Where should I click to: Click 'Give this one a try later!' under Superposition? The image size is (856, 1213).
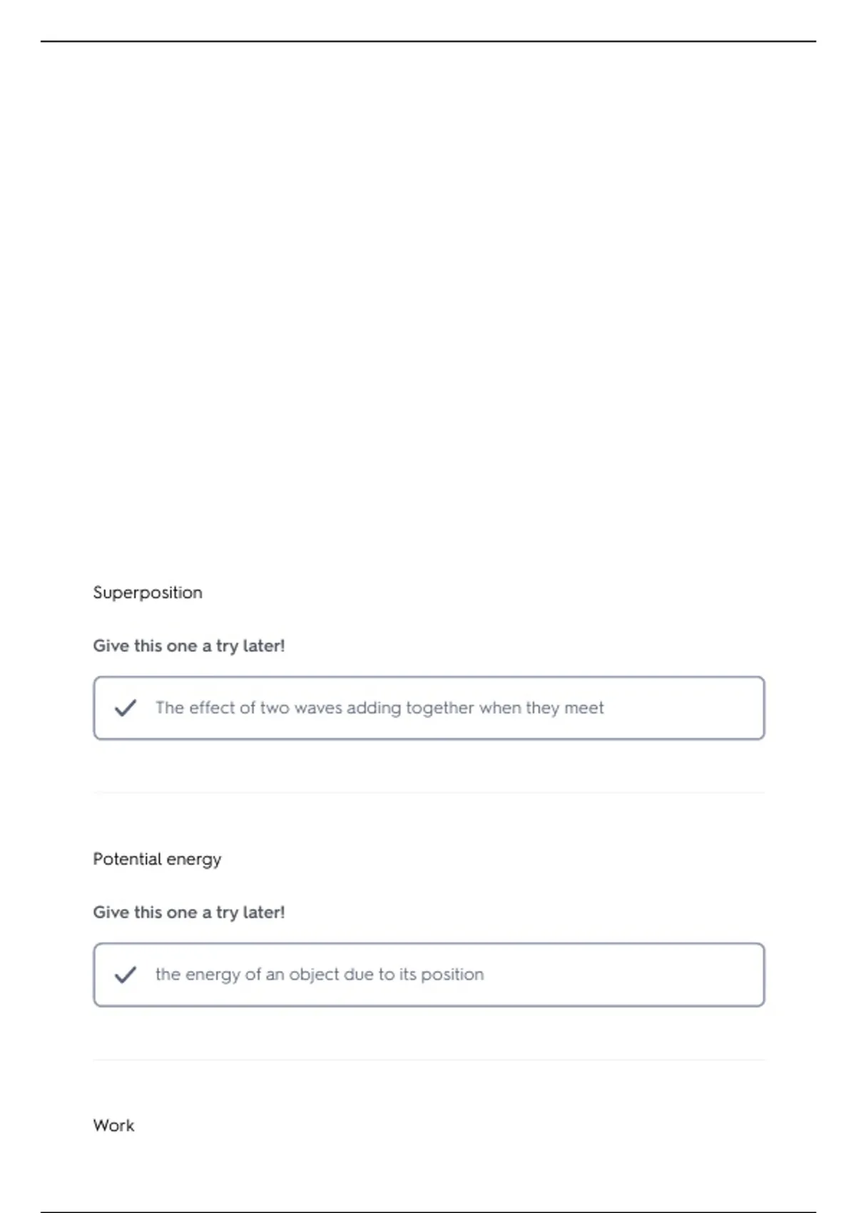(x=189, y=646)
